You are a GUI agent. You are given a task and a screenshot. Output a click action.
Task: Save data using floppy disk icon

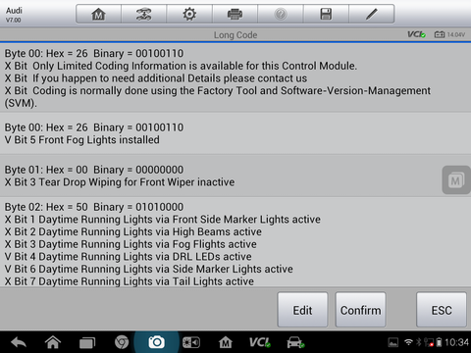[326, 14]
